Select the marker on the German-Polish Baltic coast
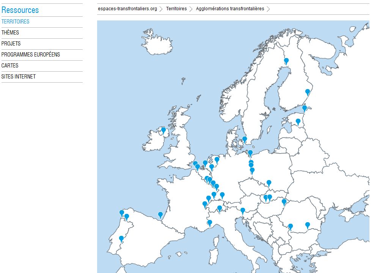This screenshot has height=273, width=374. point(250,153)
